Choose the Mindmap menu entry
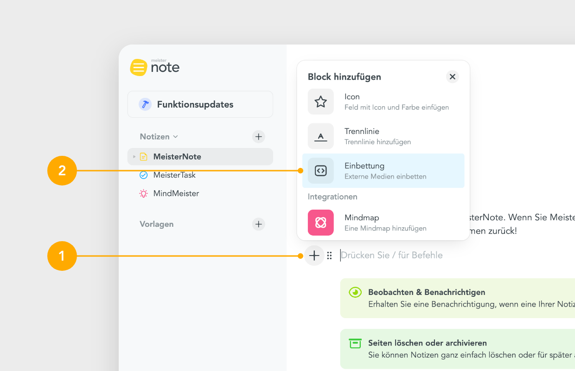This screenshot has width=575, height=371. [383, 223]
